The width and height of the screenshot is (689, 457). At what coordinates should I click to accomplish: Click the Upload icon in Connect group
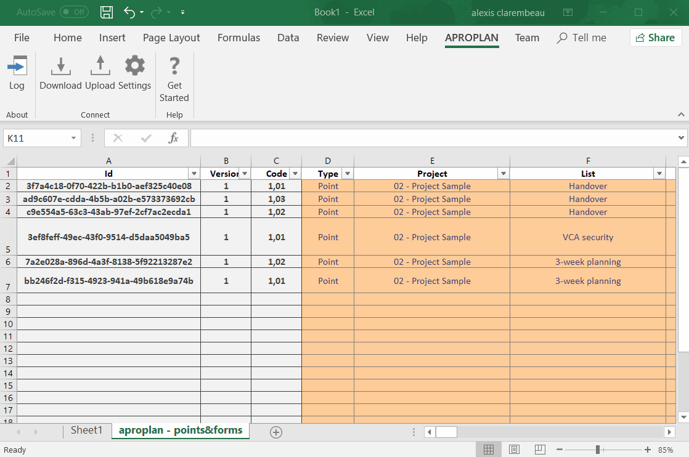[100, 66]
